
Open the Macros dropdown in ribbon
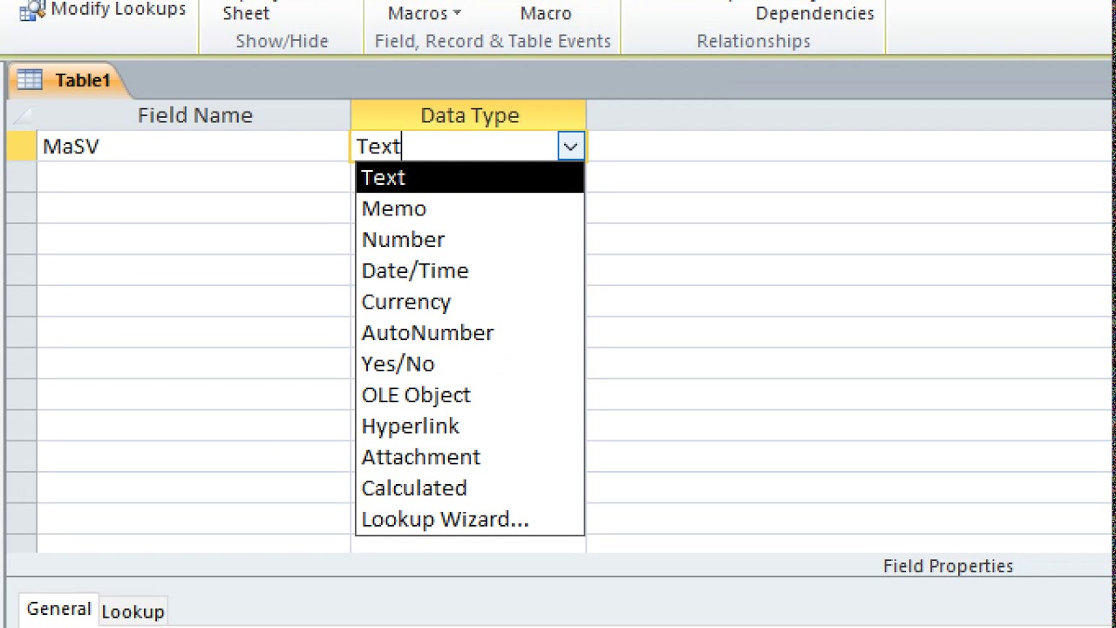[425, 13]
